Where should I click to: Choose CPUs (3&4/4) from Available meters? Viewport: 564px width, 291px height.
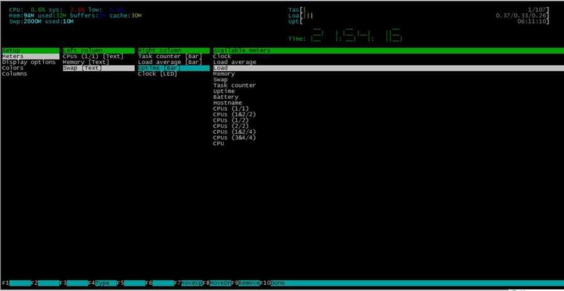pyautogui.click(x=234, y=138)
